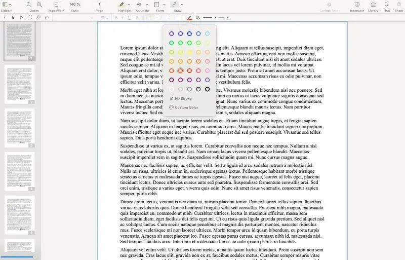Expand the Sidebar view options chevron

coord(10,5)
